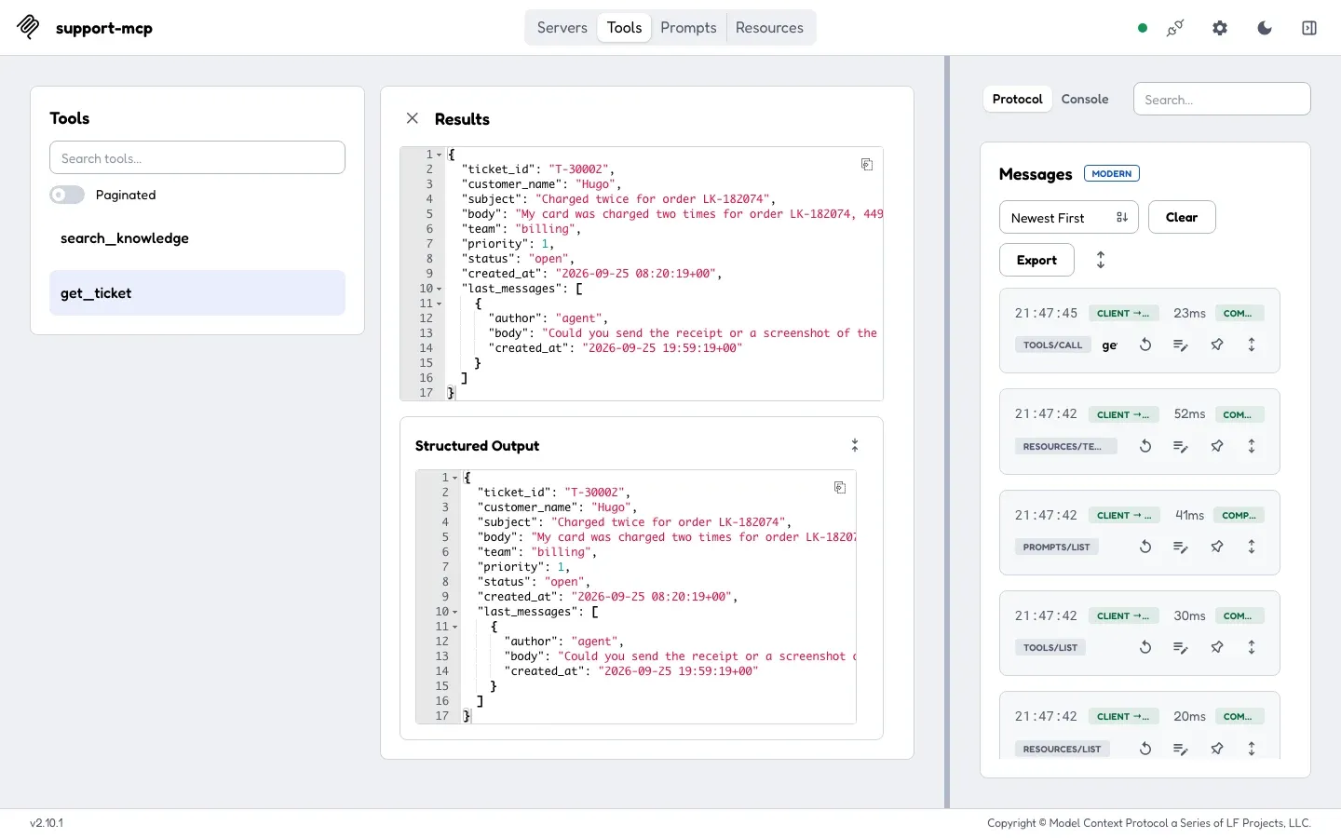Viewport: 1341px width, 838px height.
Task: Copy the Results JSON to clipboard
Action: point(867,165)
